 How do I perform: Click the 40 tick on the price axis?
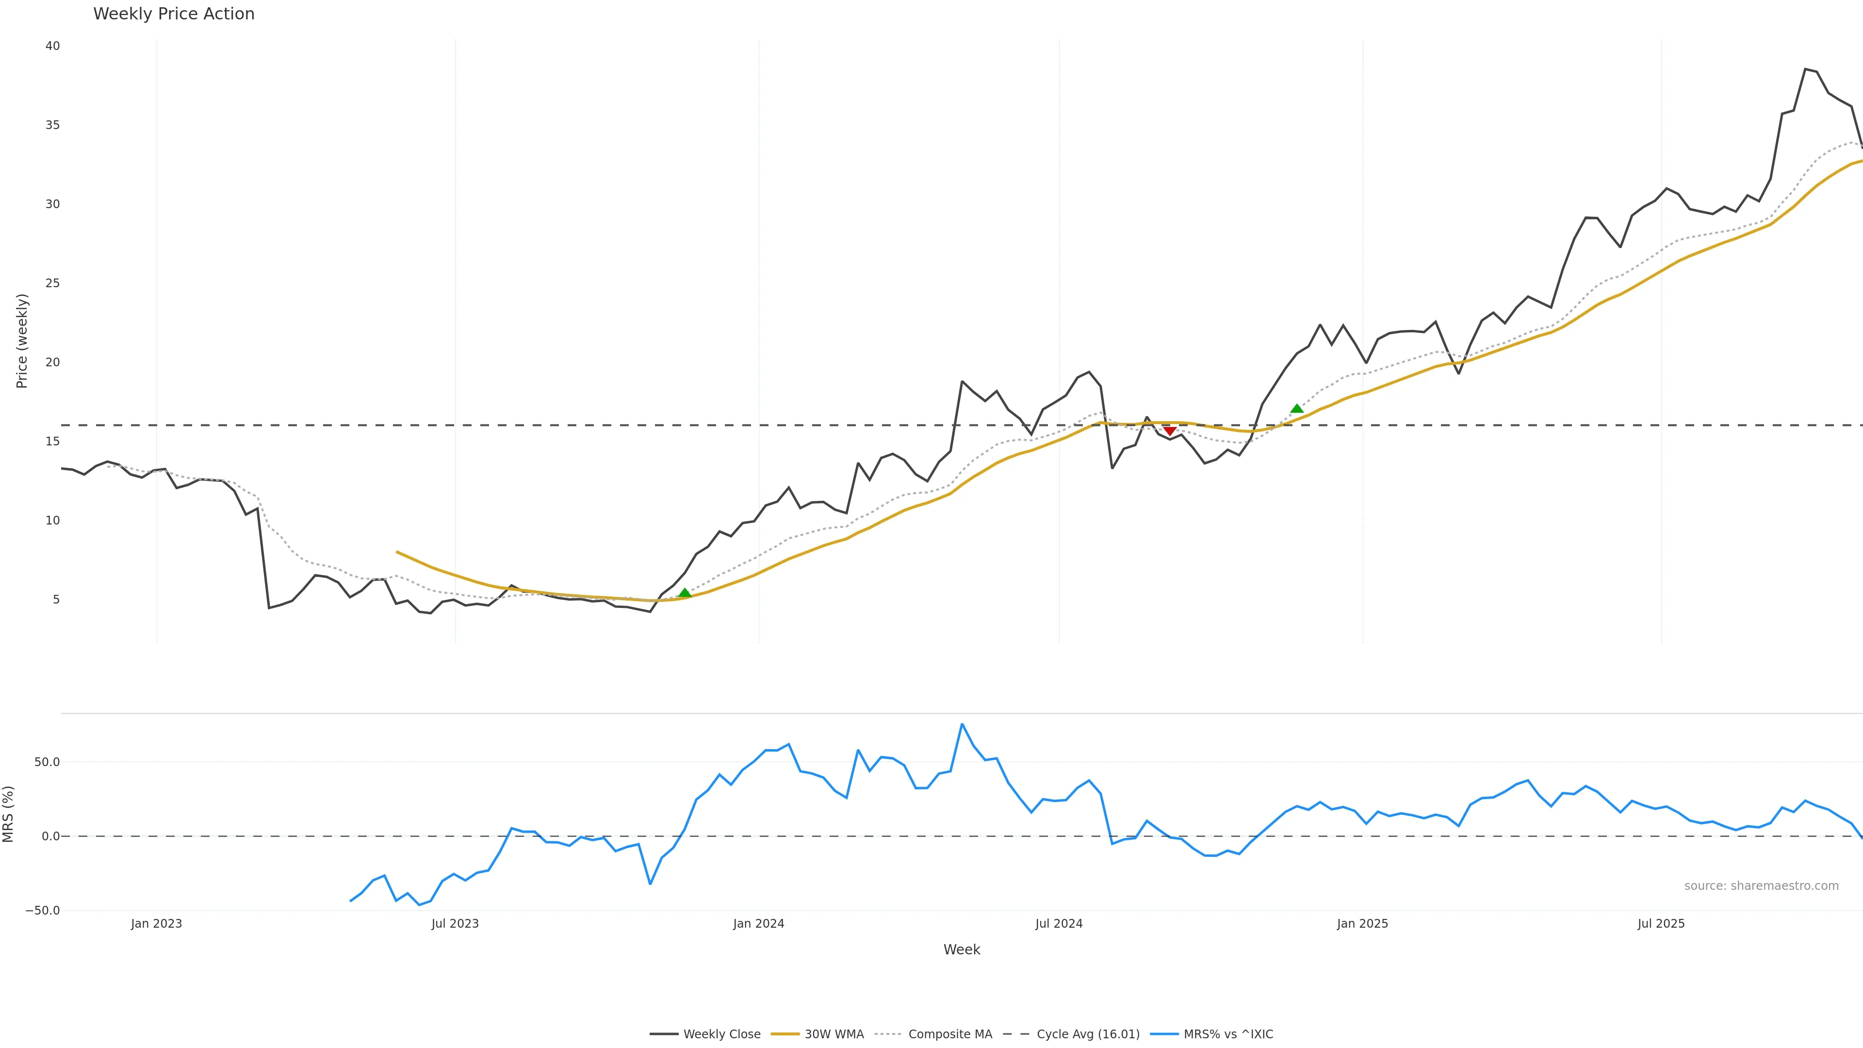[52, 46]
